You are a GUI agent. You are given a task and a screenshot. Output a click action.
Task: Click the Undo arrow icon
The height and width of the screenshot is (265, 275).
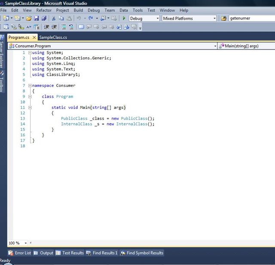(78, 18)
